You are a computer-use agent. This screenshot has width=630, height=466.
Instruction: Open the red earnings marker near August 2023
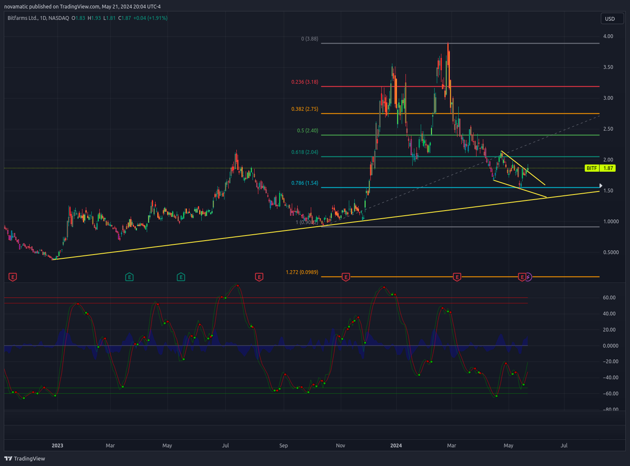[259, 277]
